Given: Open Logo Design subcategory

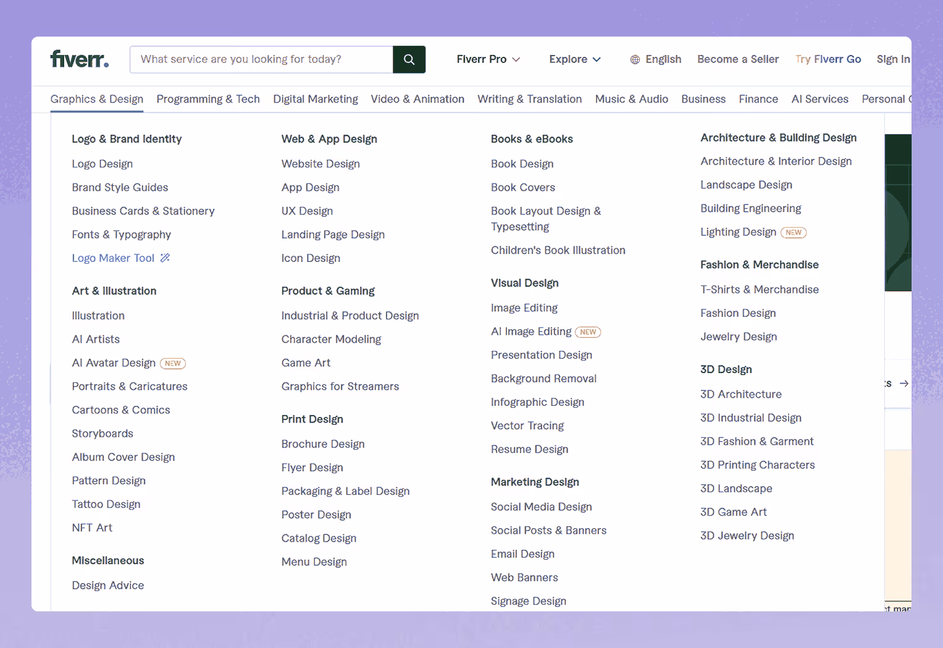Looking at the screenshot, I should 102,164.
